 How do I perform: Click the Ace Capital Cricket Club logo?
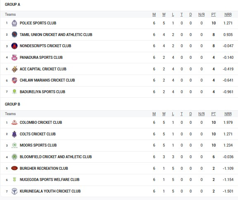point(14,69)
